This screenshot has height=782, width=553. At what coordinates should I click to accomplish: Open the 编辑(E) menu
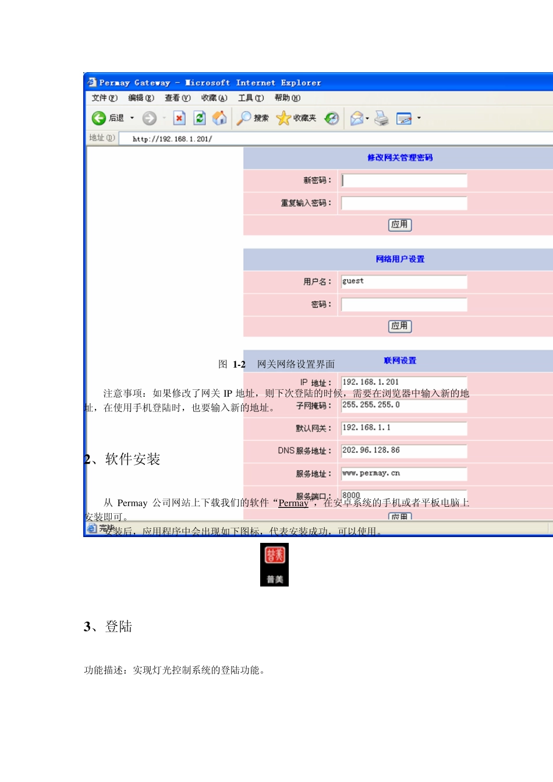click(x=141, y=98)
